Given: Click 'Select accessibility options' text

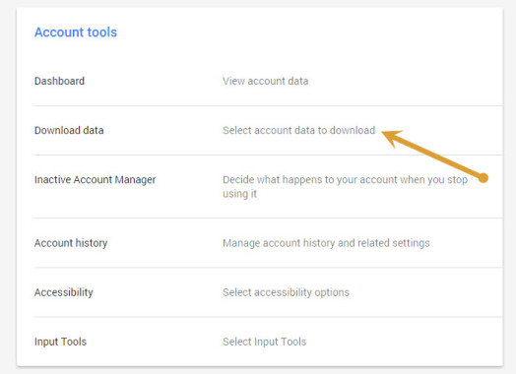Looking at the screenshot, I should tap(286, 292).
